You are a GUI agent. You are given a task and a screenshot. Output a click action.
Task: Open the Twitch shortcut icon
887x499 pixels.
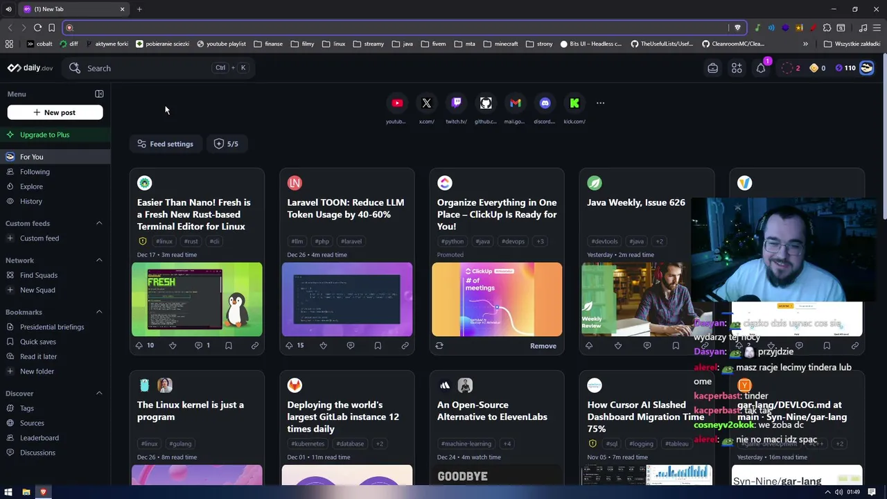tap(456, 103)
